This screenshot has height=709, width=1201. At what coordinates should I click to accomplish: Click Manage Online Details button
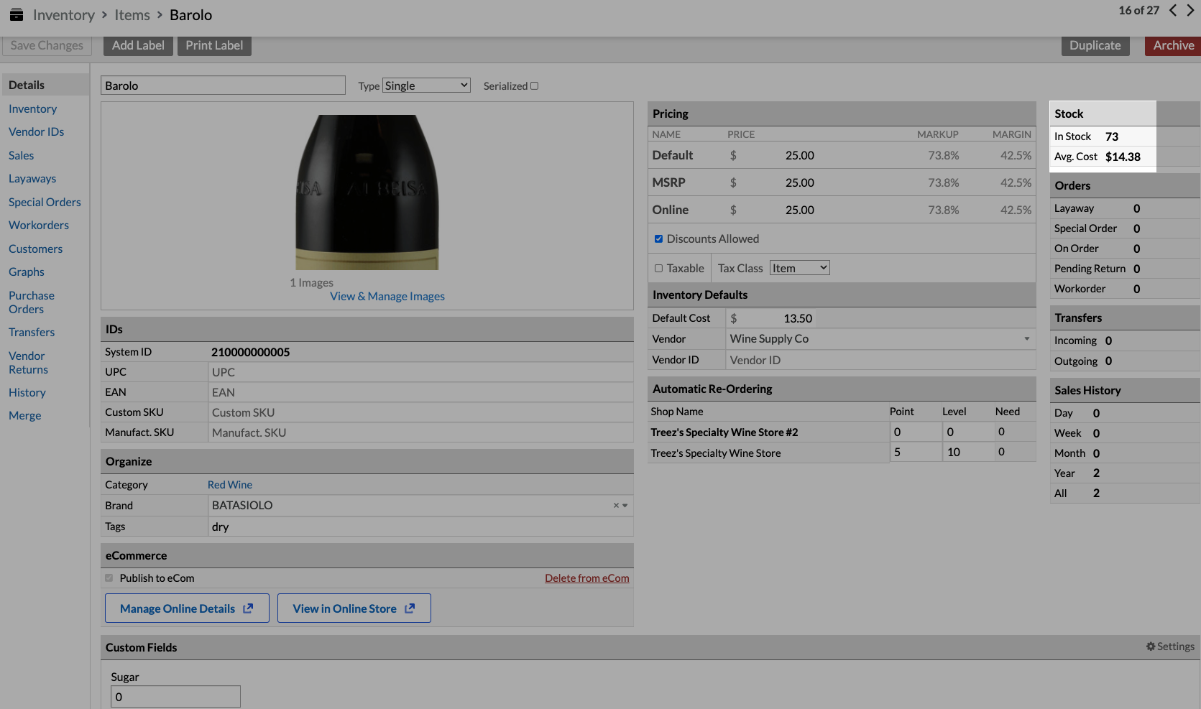pos(187,608)
